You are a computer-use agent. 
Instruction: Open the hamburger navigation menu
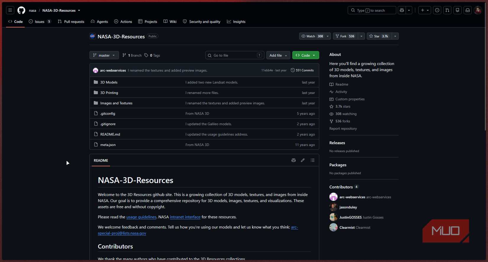tap(10, 10)
